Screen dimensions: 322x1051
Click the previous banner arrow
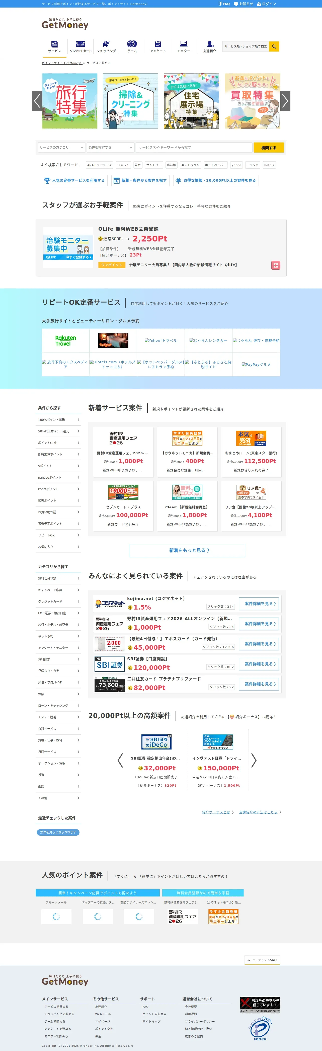pyautogui.click(x=37, y=101)
